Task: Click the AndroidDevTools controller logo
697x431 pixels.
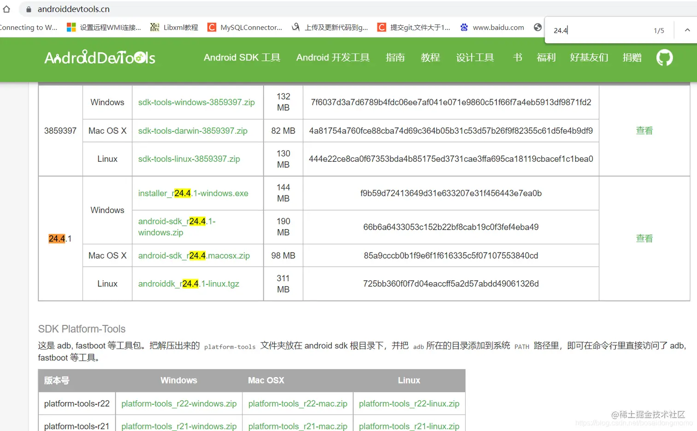Action: (99, 58)
